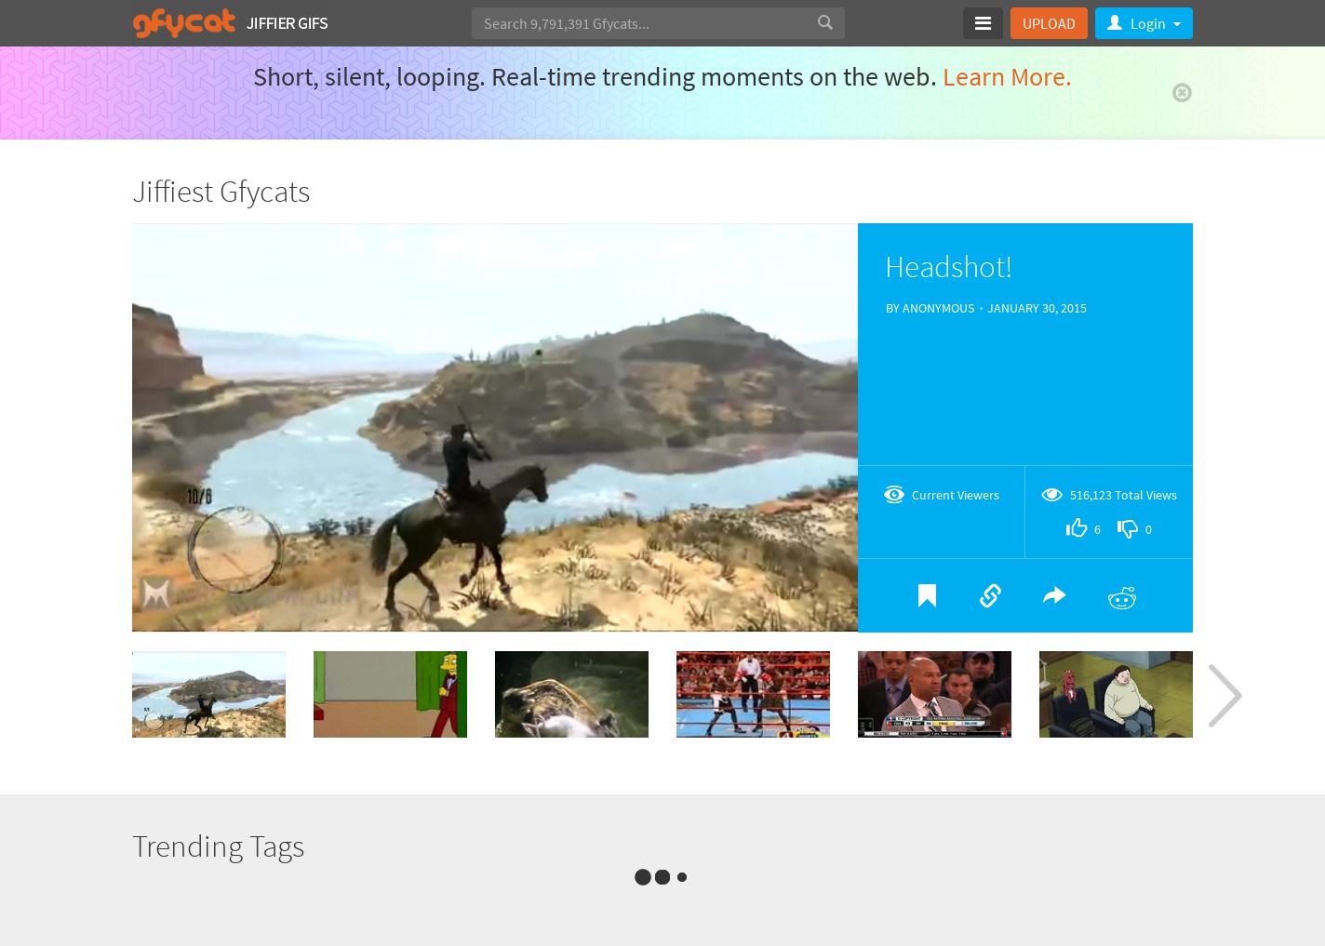Advance the thumbnail carousel with right chevron
Image resolution: width=1325 pixels, height=946 pixels.
[x=1225, y=696]
